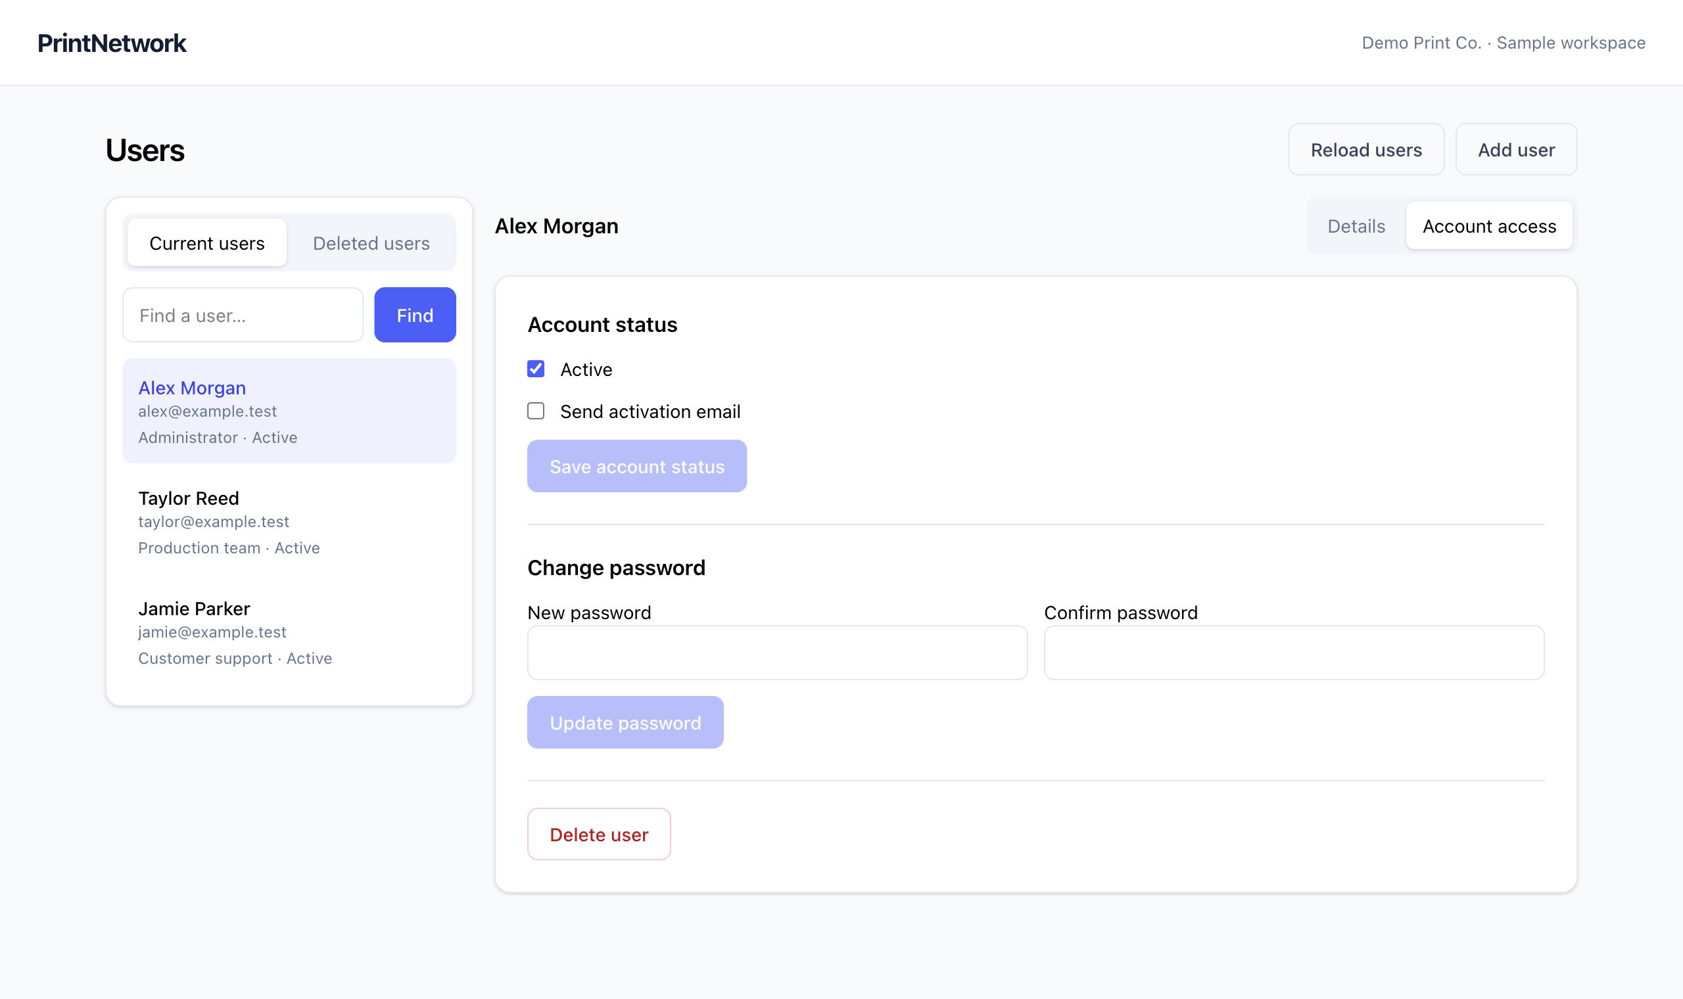The width and height of the screenshot is (1683, 999).
Task: Select the Account access tab
Action: click(x=1489, y=226)
